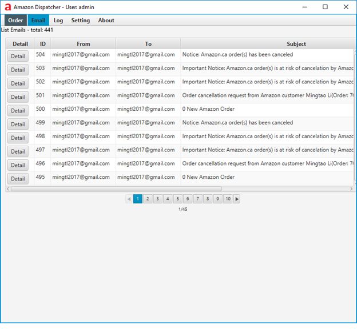Click the Detail column header

20,44
